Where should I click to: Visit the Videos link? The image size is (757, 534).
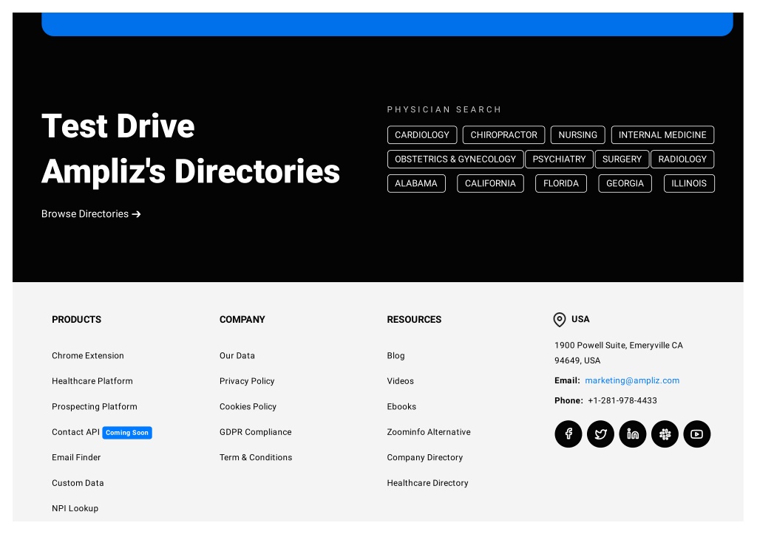tap(400, 381)
